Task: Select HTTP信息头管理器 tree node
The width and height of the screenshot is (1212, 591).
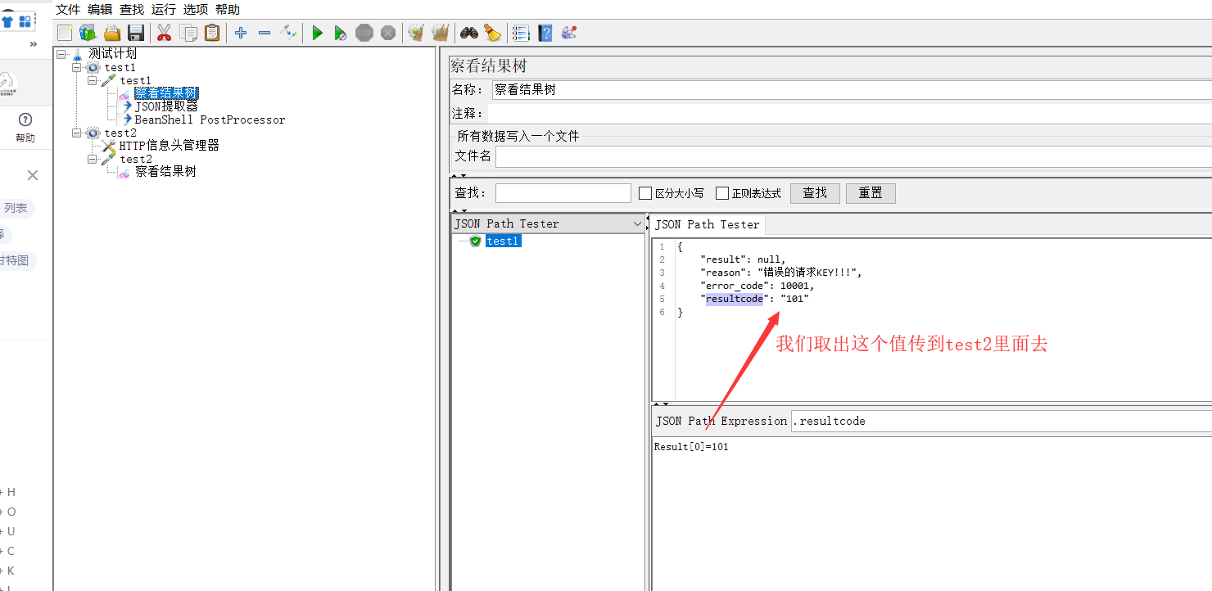Action: (x=170, y=146)
